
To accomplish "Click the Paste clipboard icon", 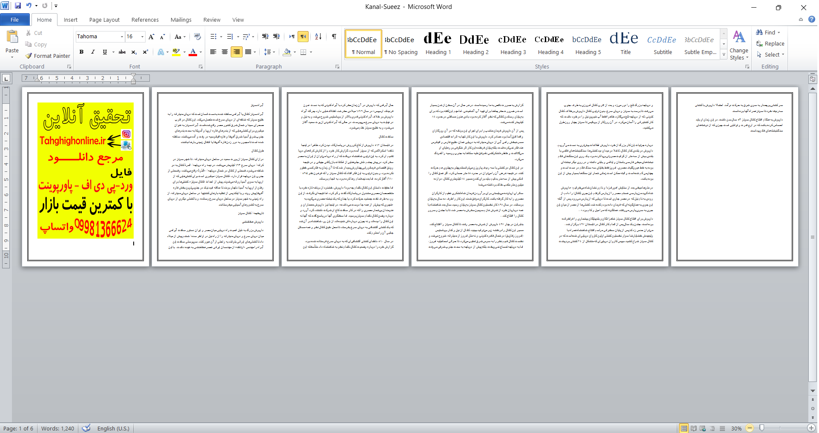I will click(x=12, y=37).
